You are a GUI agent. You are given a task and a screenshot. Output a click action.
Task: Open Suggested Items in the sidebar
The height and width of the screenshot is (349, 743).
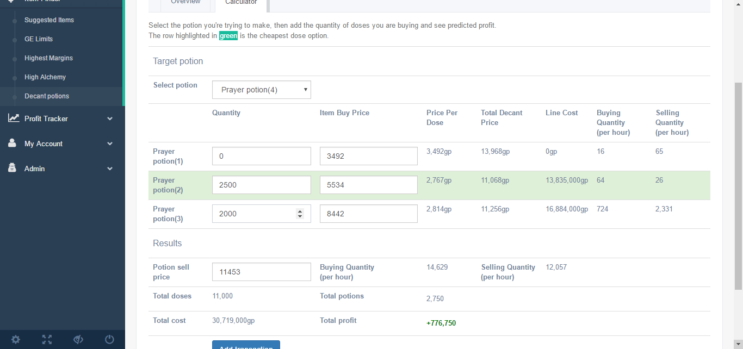pyautogui.click(x=49, y=20)
